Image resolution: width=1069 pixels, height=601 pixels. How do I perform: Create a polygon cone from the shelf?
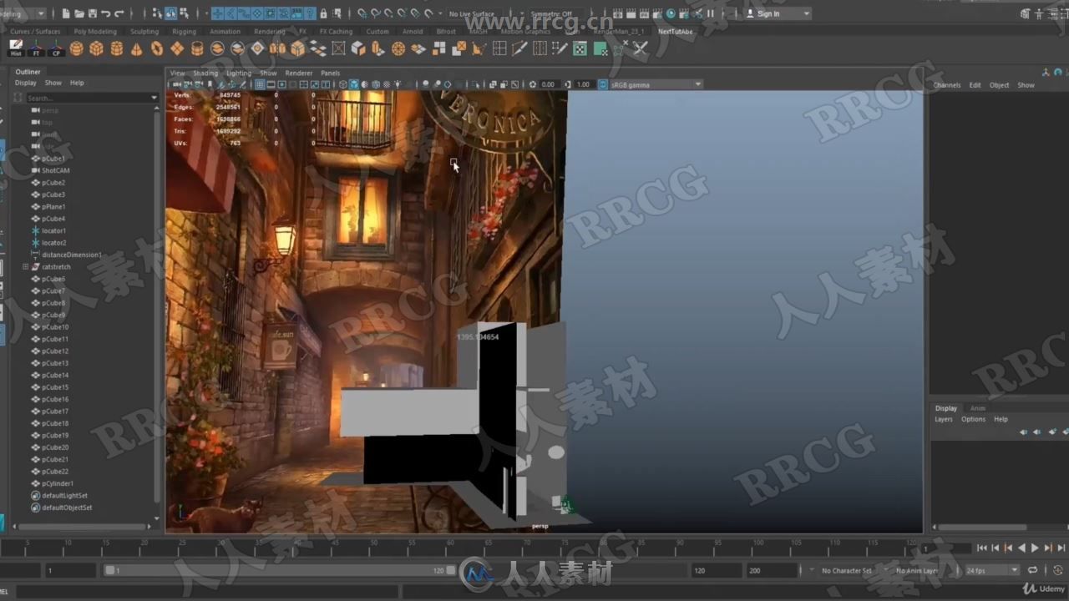[x=136, y=48]
